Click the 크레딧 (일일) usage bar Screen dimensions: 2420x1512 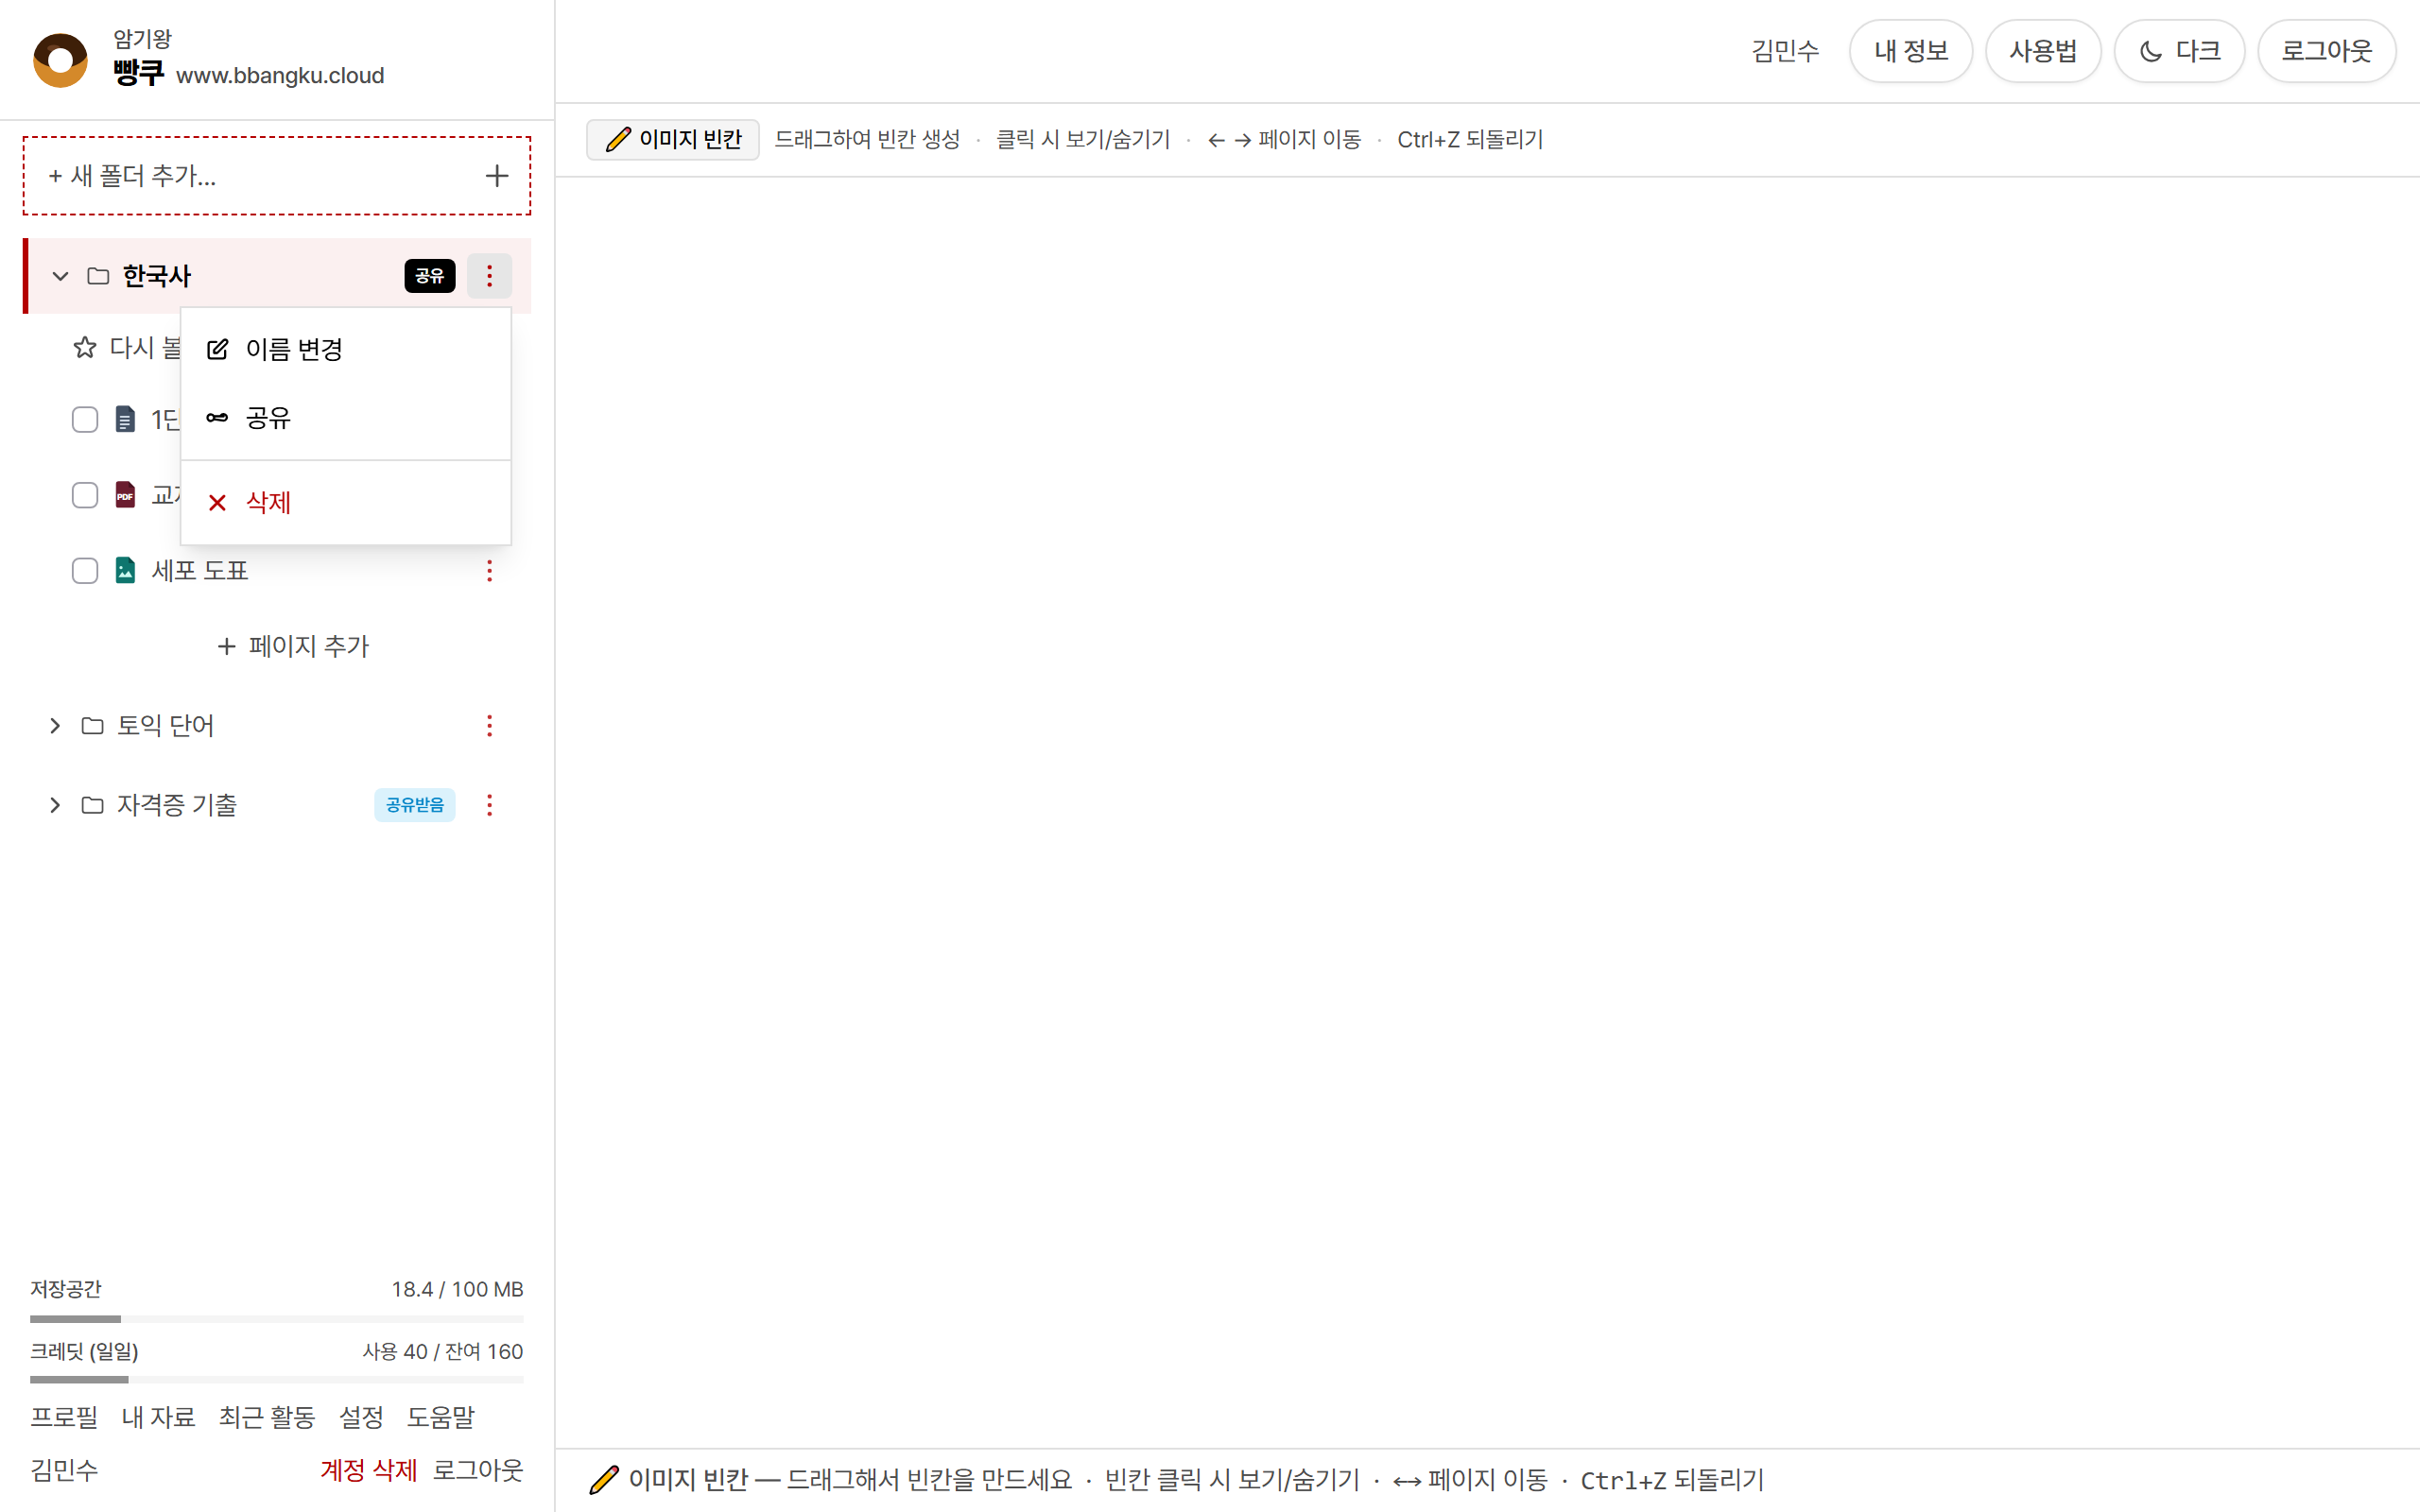(277, 1380)
